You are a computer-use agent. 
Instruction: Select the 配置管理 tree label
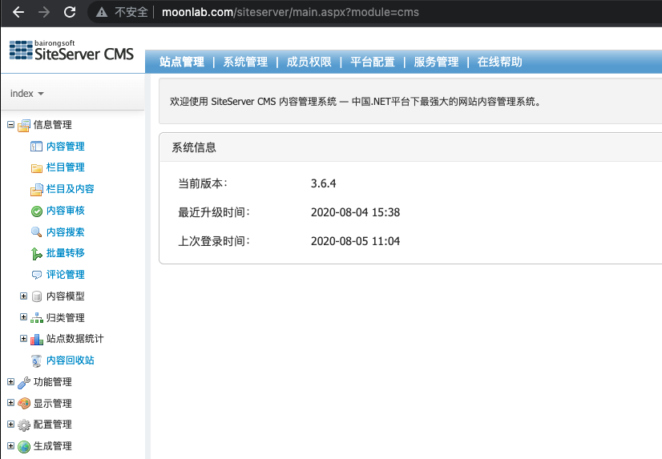point(52,425)
